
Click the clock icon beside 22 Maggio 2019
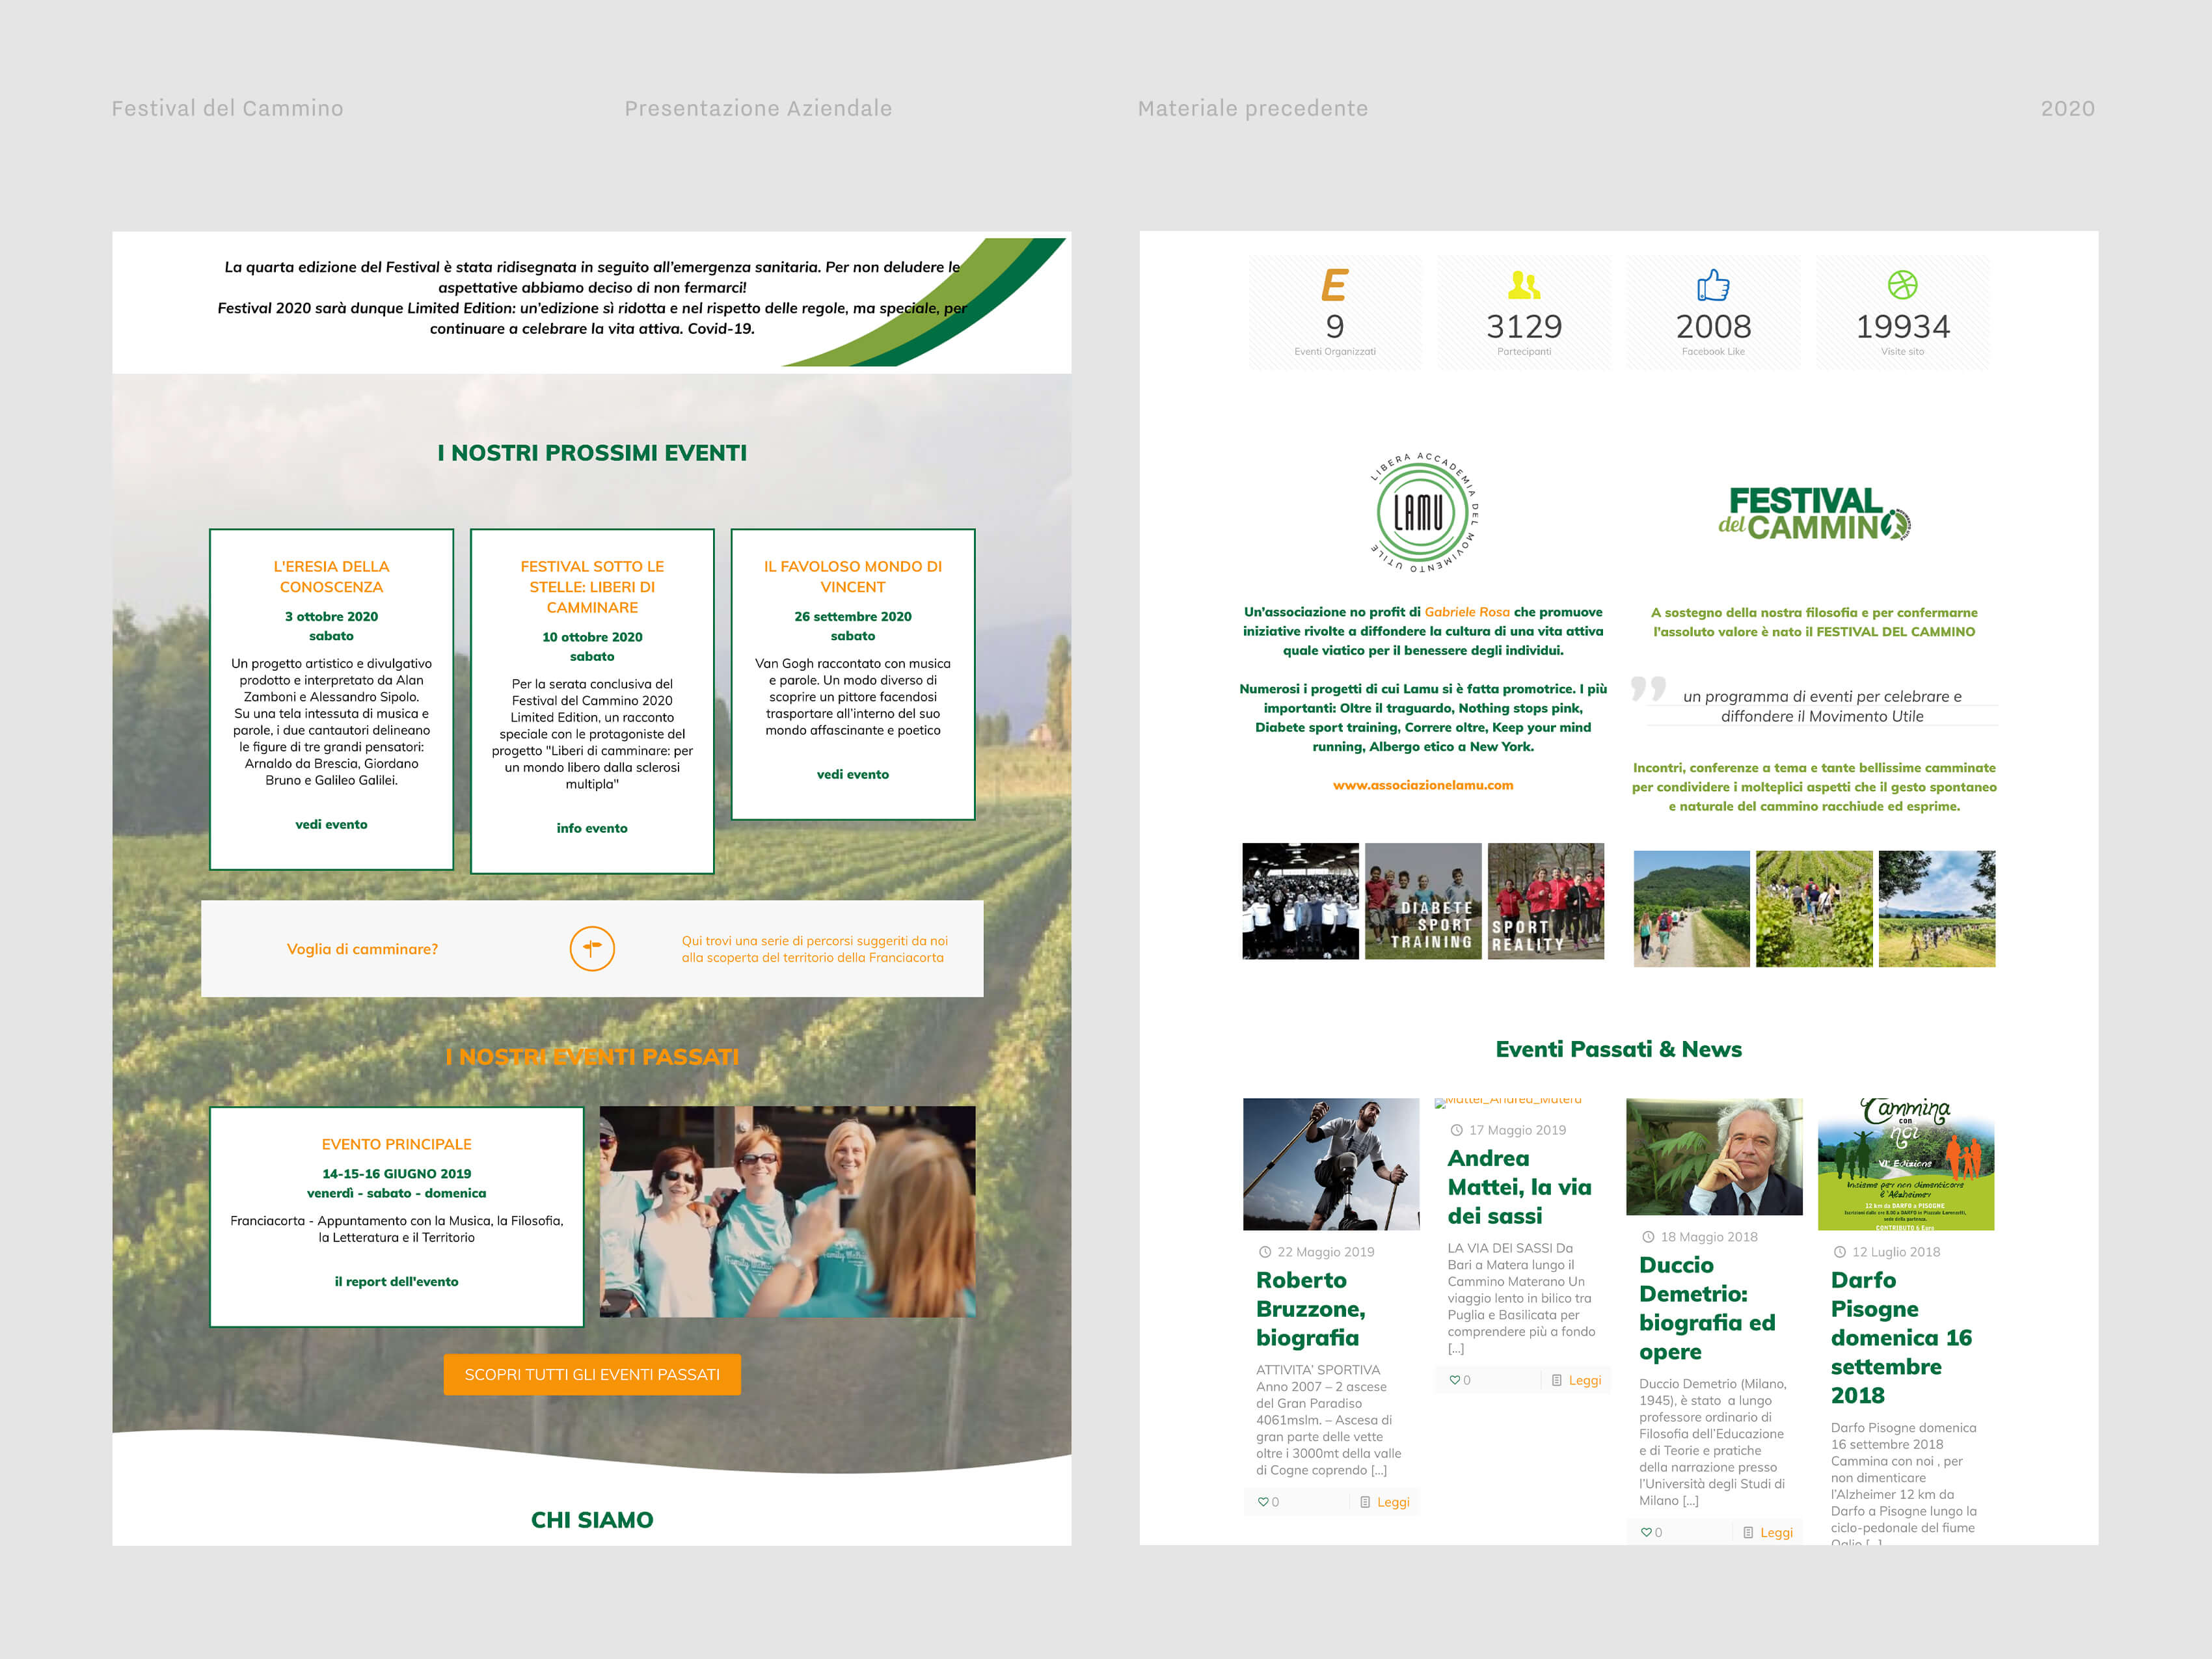coord(1264,1252)
